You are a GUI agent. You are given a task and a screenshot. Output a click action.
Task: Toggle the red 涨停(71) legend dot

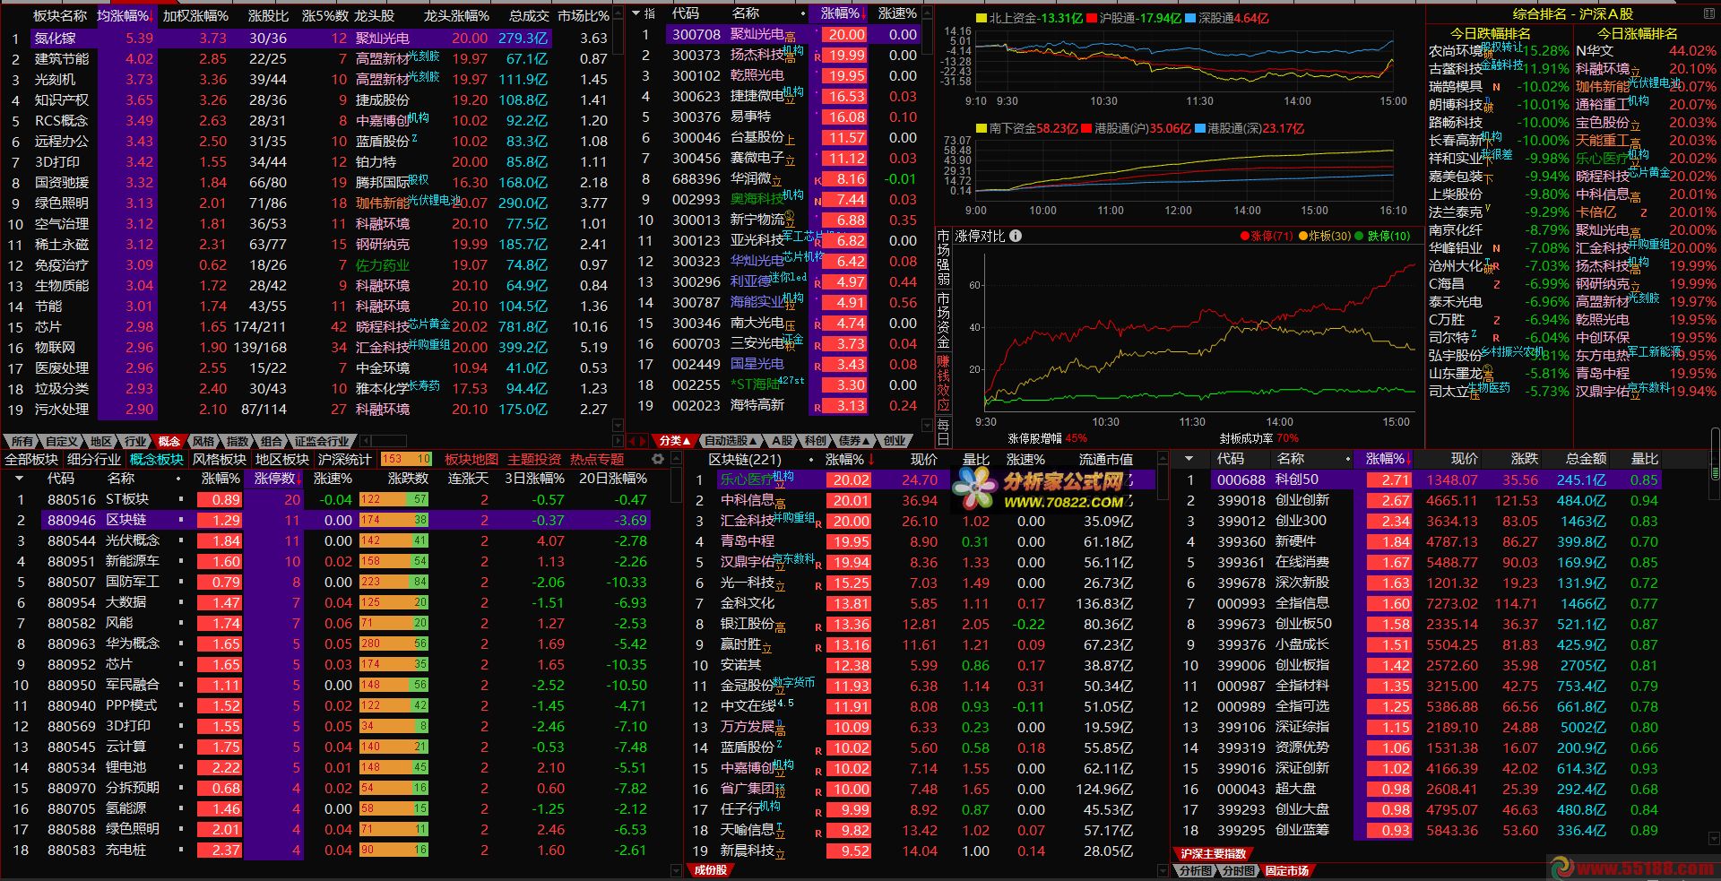(x=1244, y=237)
